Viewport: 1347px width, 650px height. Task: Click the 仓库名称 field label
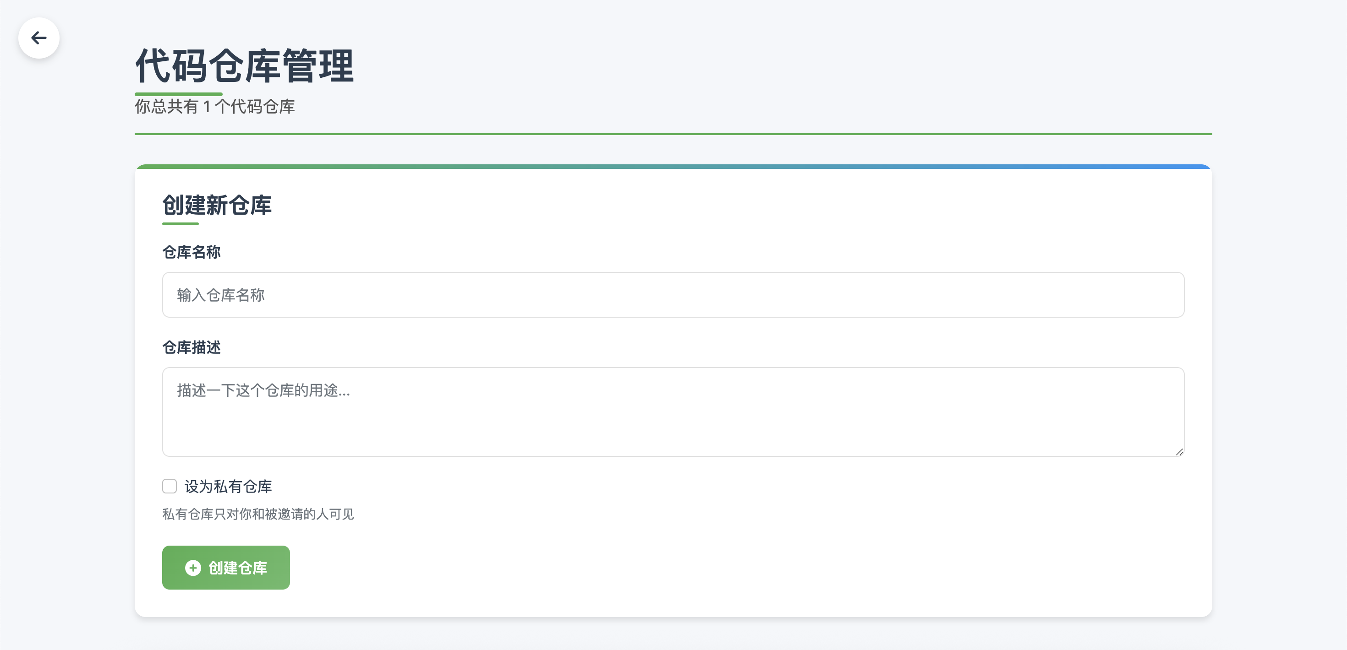pyautogui.click(x=192, y=252)
